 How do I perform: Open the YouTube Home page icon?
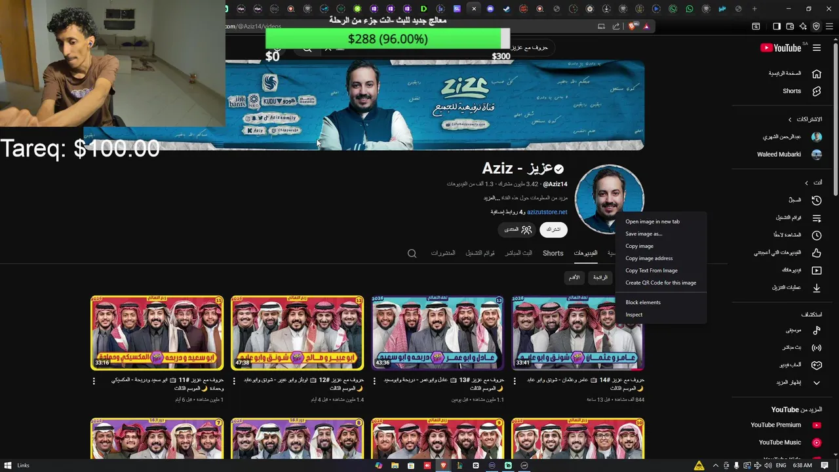coord(817,73)
